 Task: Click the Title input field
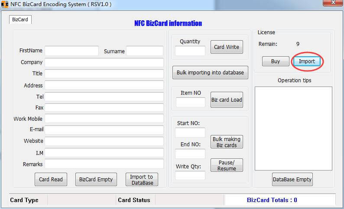click(104, 74)
